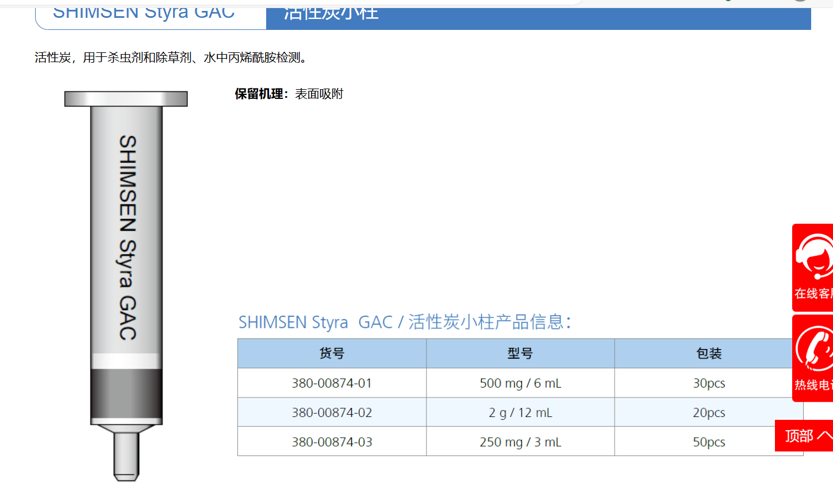
Task: Click the 500 mg / 6 mL cell
Action: click(520, 383)
